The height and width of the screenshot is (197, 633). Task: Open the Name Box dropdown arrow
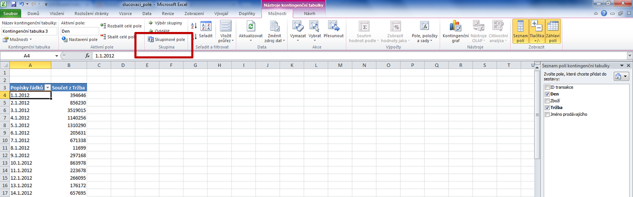(57, 56)
